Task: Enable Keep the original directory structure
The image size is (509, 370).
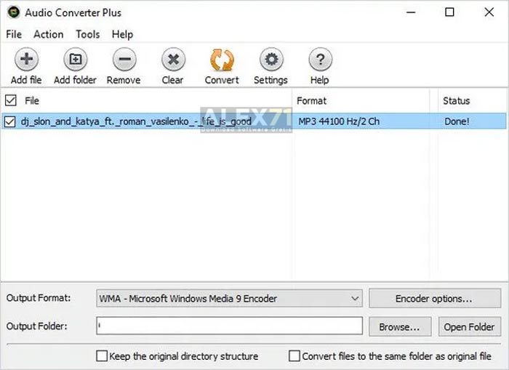Action: (x=102, y=355)
